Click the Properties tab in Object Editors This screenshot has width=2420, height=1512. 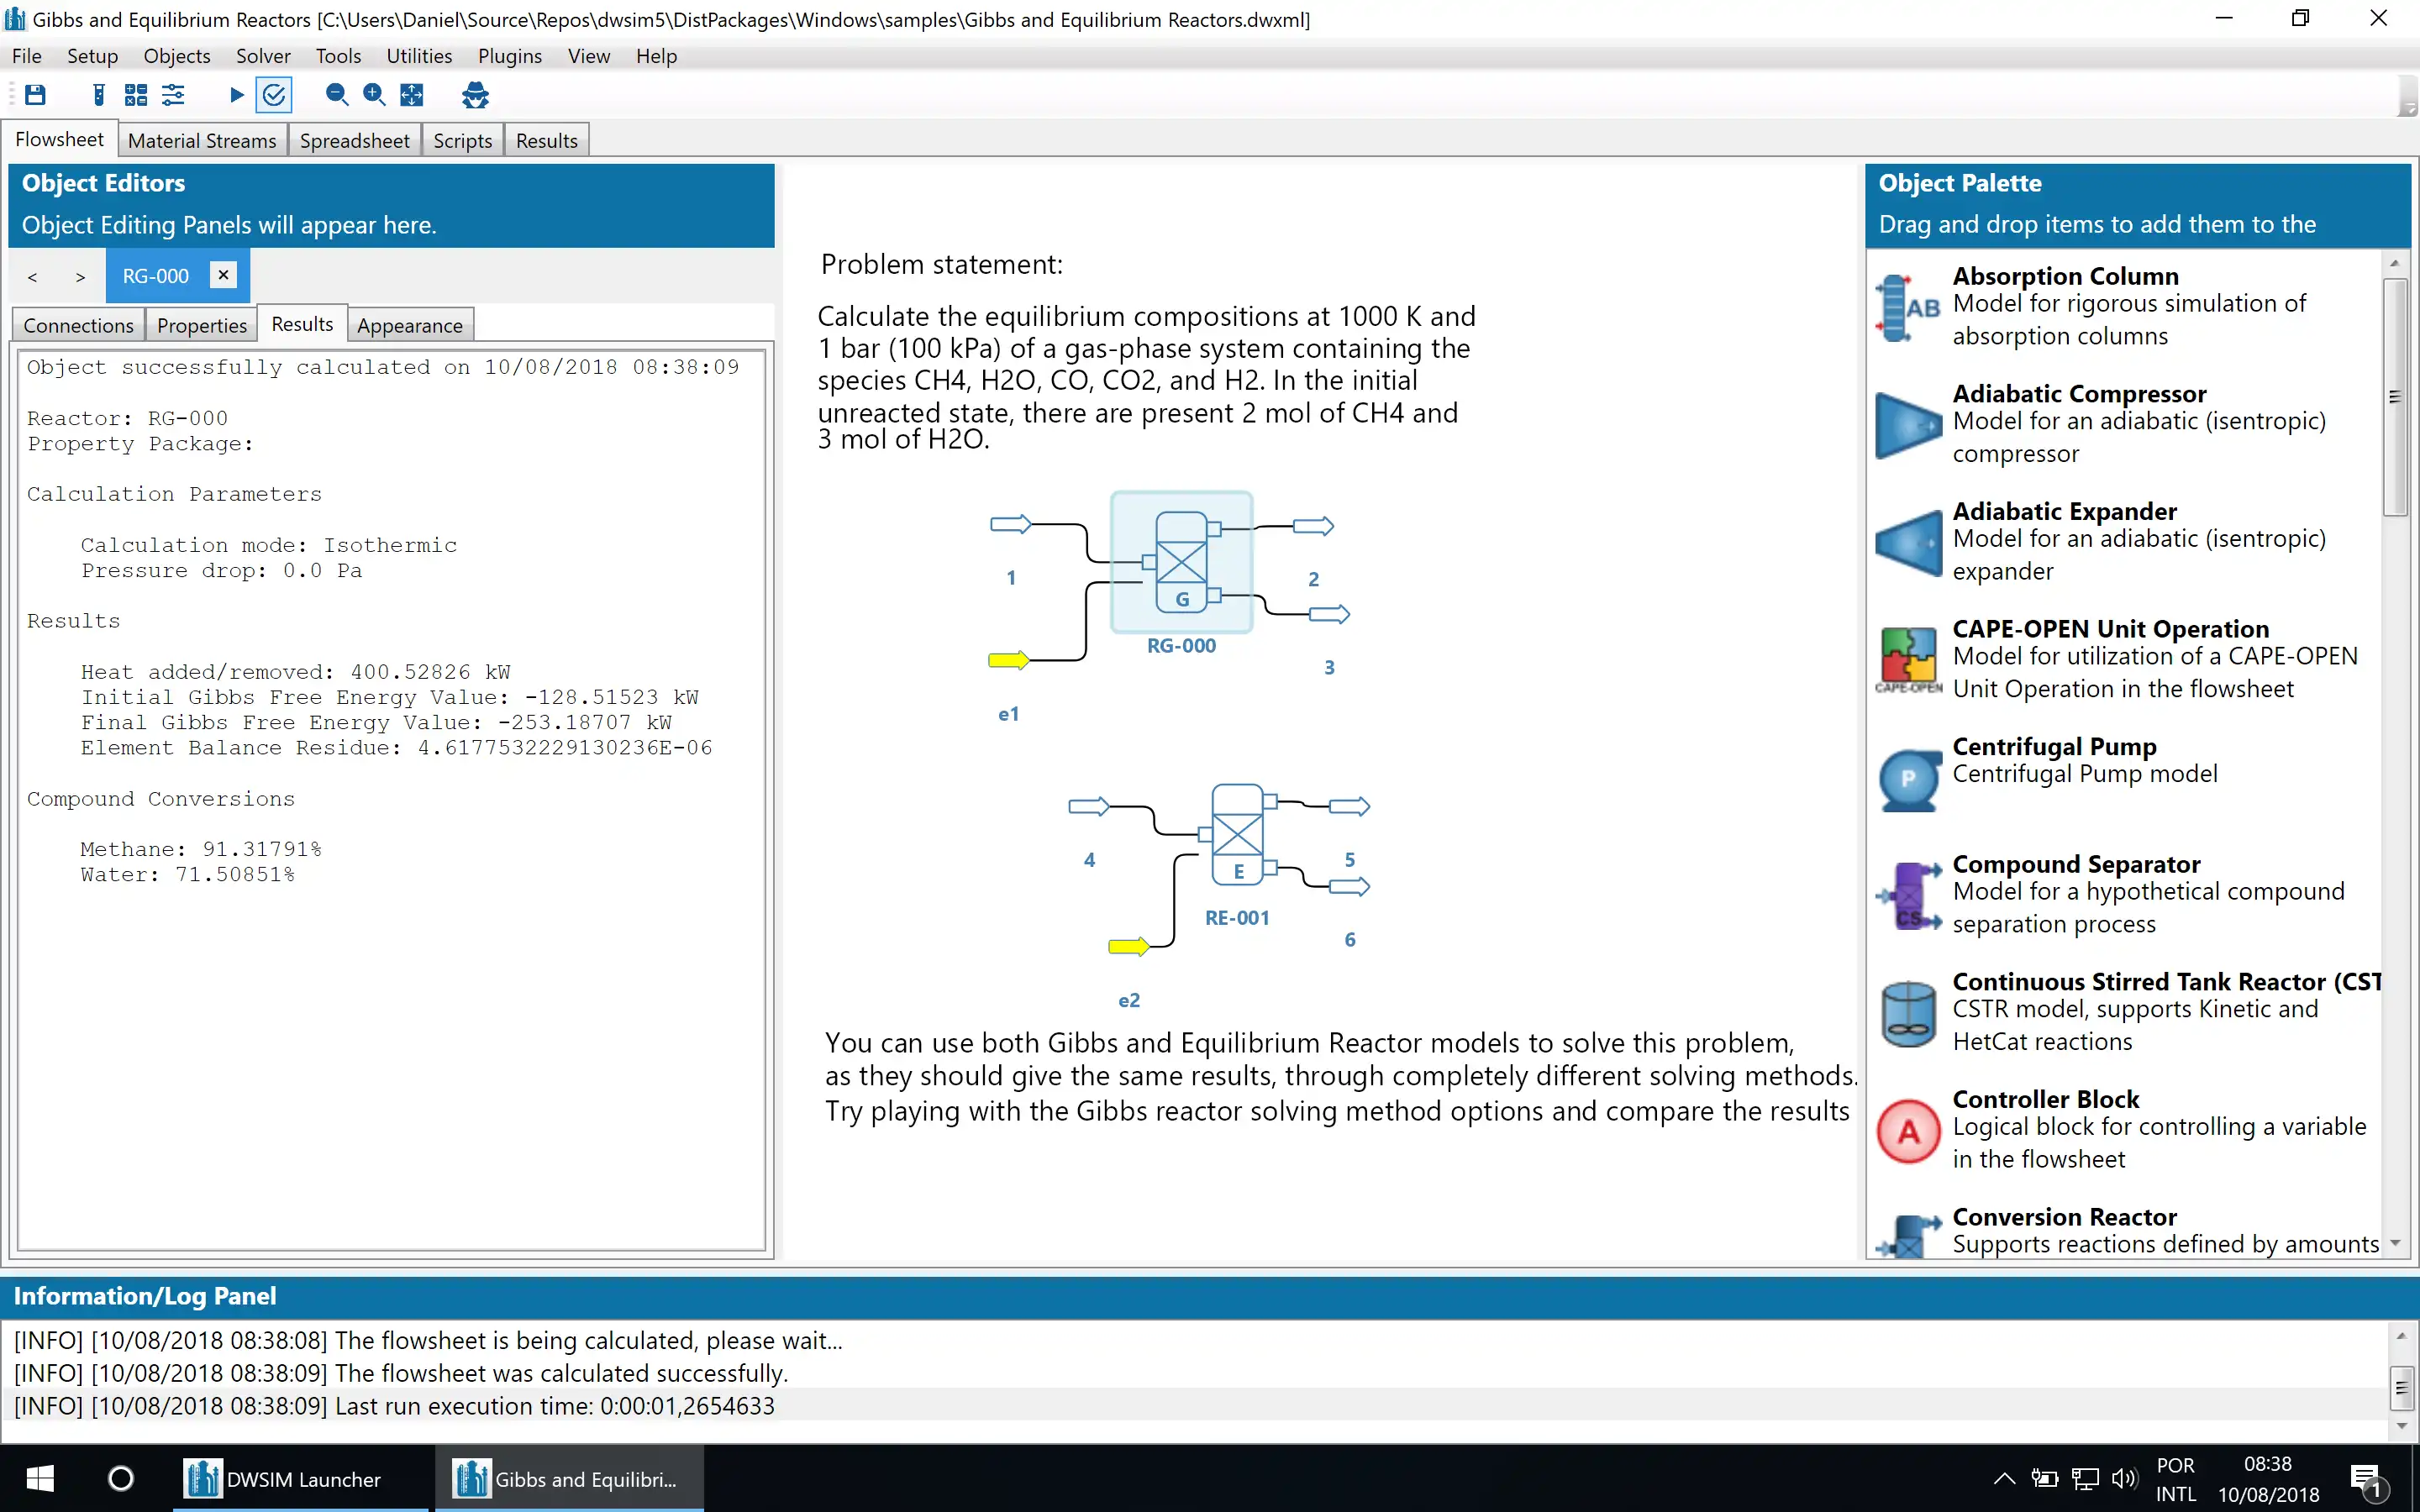point(203,326)
